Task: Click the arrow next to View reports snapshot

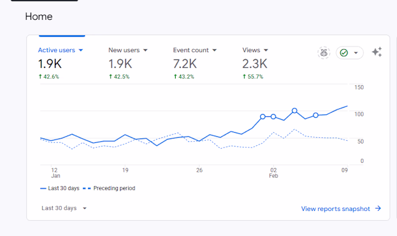Action: 378,208
